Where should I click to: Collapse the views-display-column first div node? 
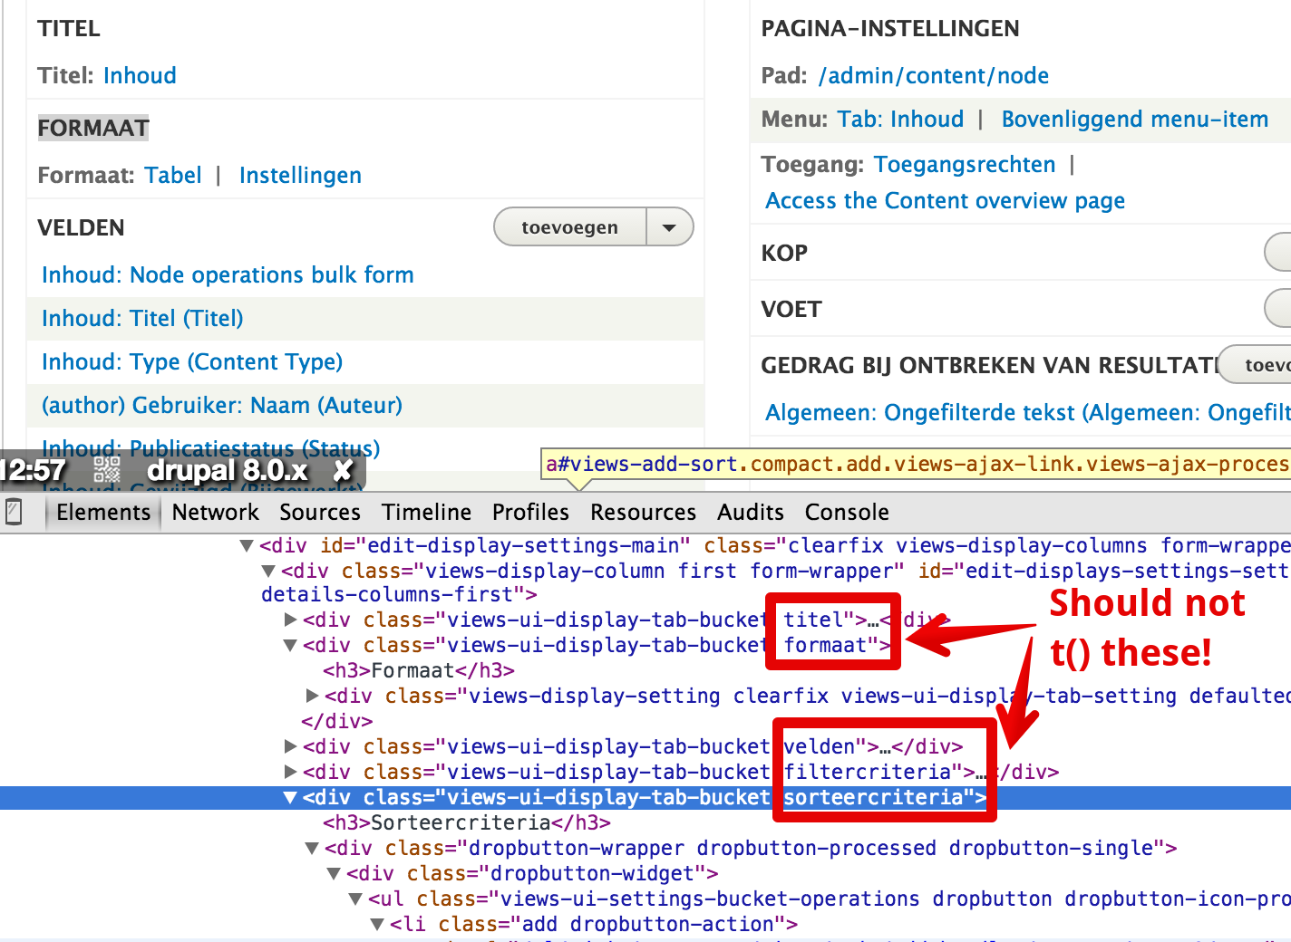[x=268, y=572]
